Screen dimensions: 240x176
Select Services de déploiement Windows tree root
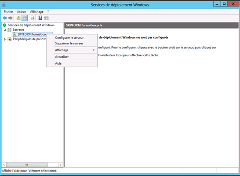point(31,25)
